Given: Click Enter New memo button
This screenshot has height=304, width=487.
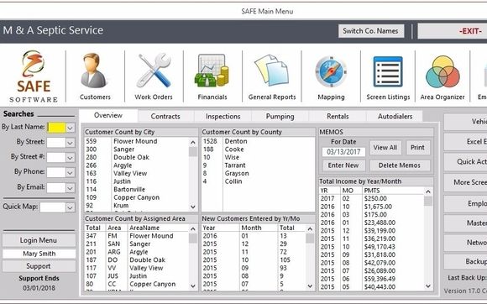Looking at the screenshot, I should (343, 165).
